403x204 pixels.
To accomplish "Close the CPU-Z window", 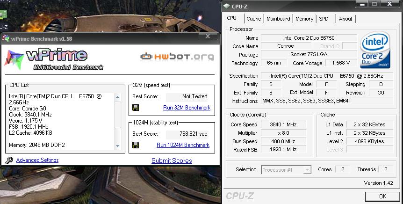I will [389, 4].
